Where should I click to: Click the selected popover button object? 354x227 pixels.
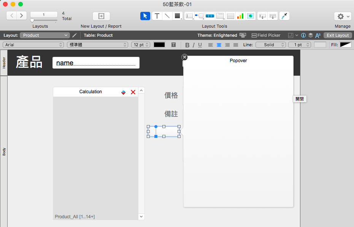[164, 132]
